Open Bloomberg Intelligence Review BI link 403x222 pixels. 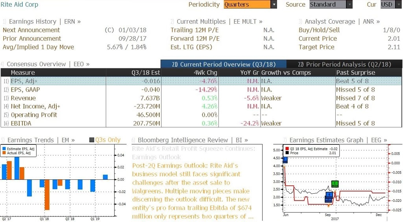[193, 140]
